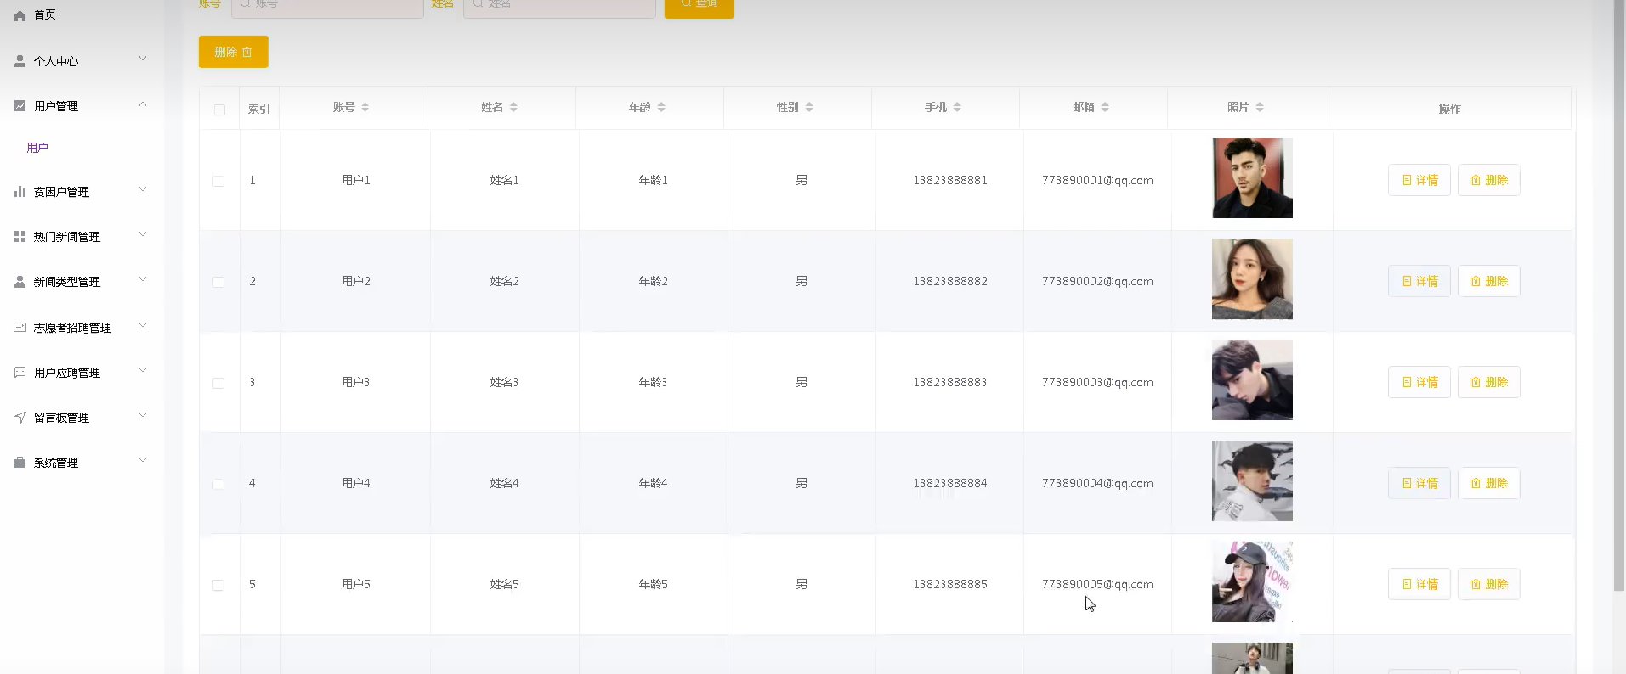
Task: Sort the table by 性别 column arrows
Action: pos(809,107)
